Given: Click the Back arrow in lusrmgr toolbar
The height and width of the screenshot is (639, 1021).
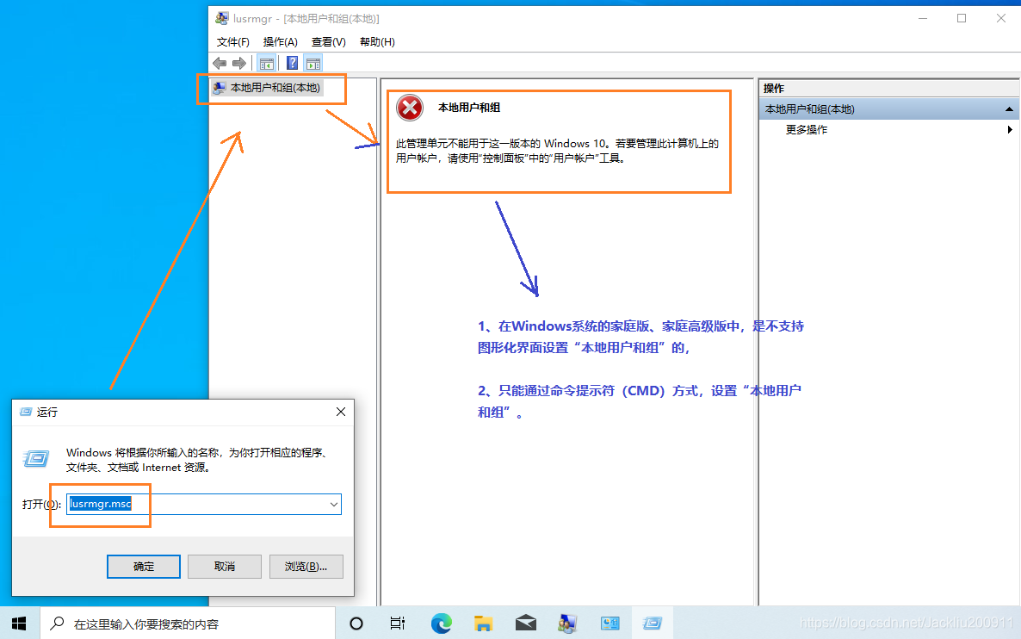Looking at the screenshot, I should point(220,63).
